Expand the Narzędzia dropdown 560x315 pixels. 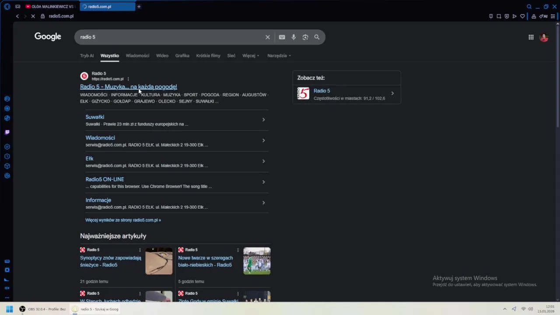click(x=279, y=56)
